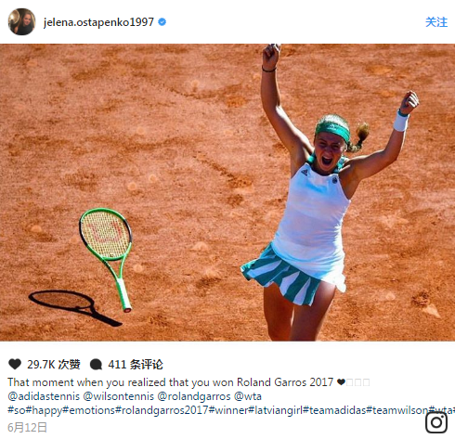Open the @wta mention
The image size is (455, 439).
248,396
